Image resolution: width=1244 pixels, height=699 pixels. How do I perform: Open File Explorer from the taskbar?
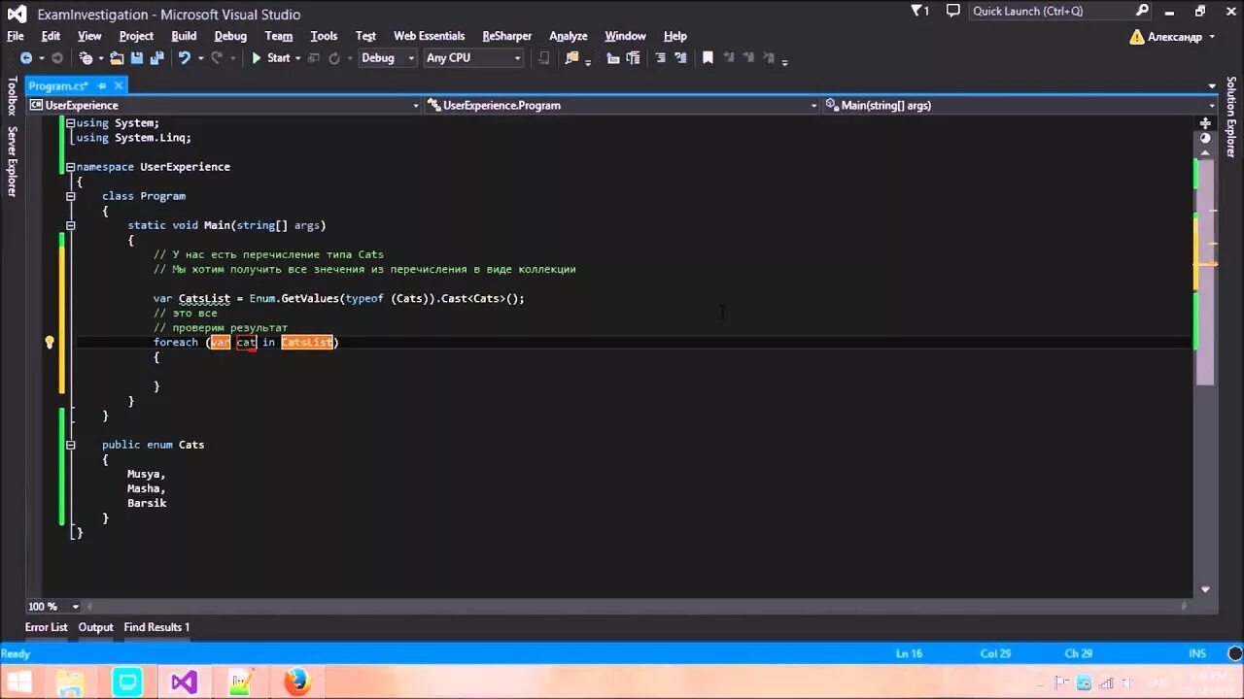coord(70,682)
